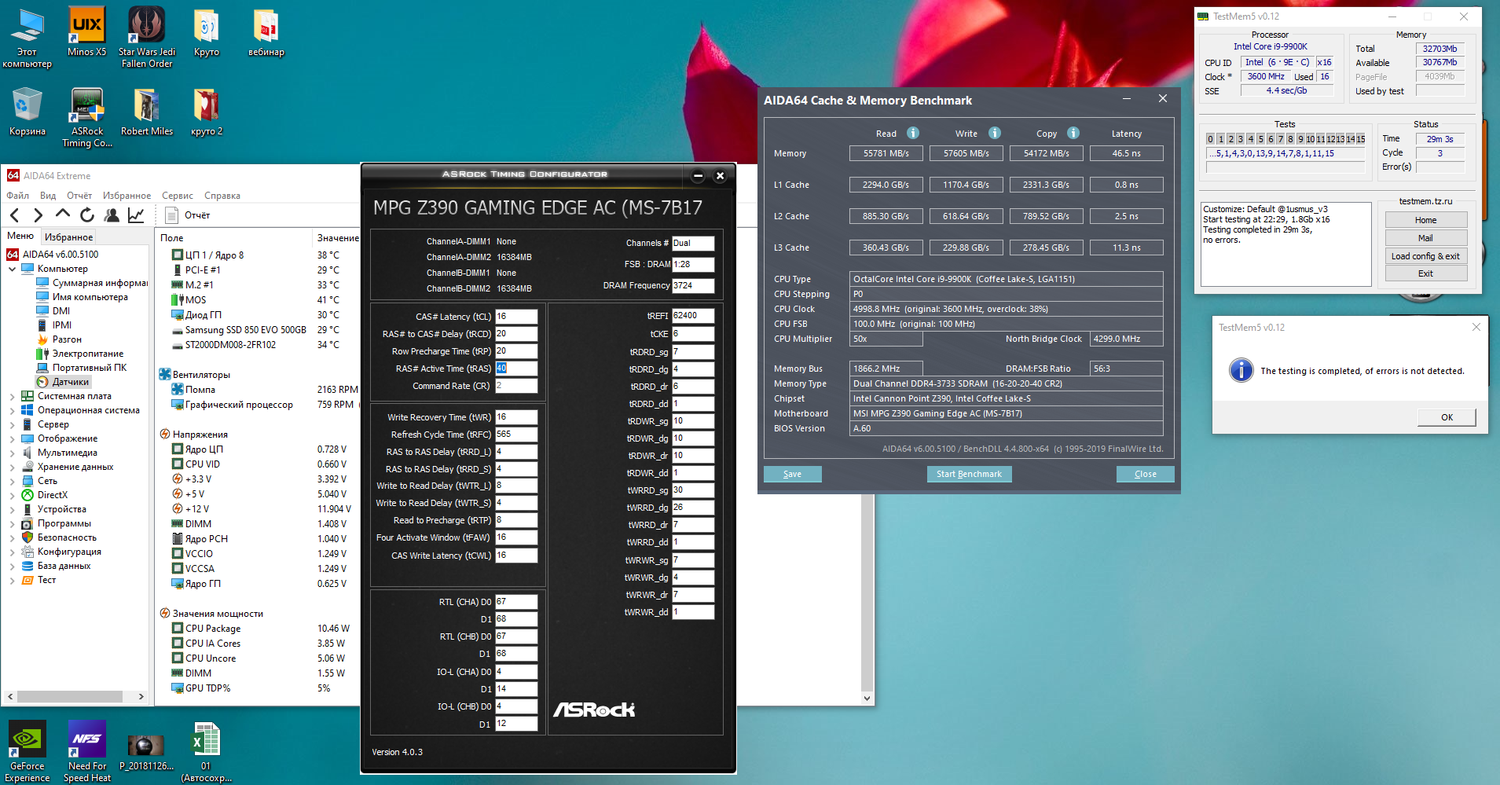Expand the Сервер tree node
Viewport: 1500px width, 785px height.
click(13, 424)
